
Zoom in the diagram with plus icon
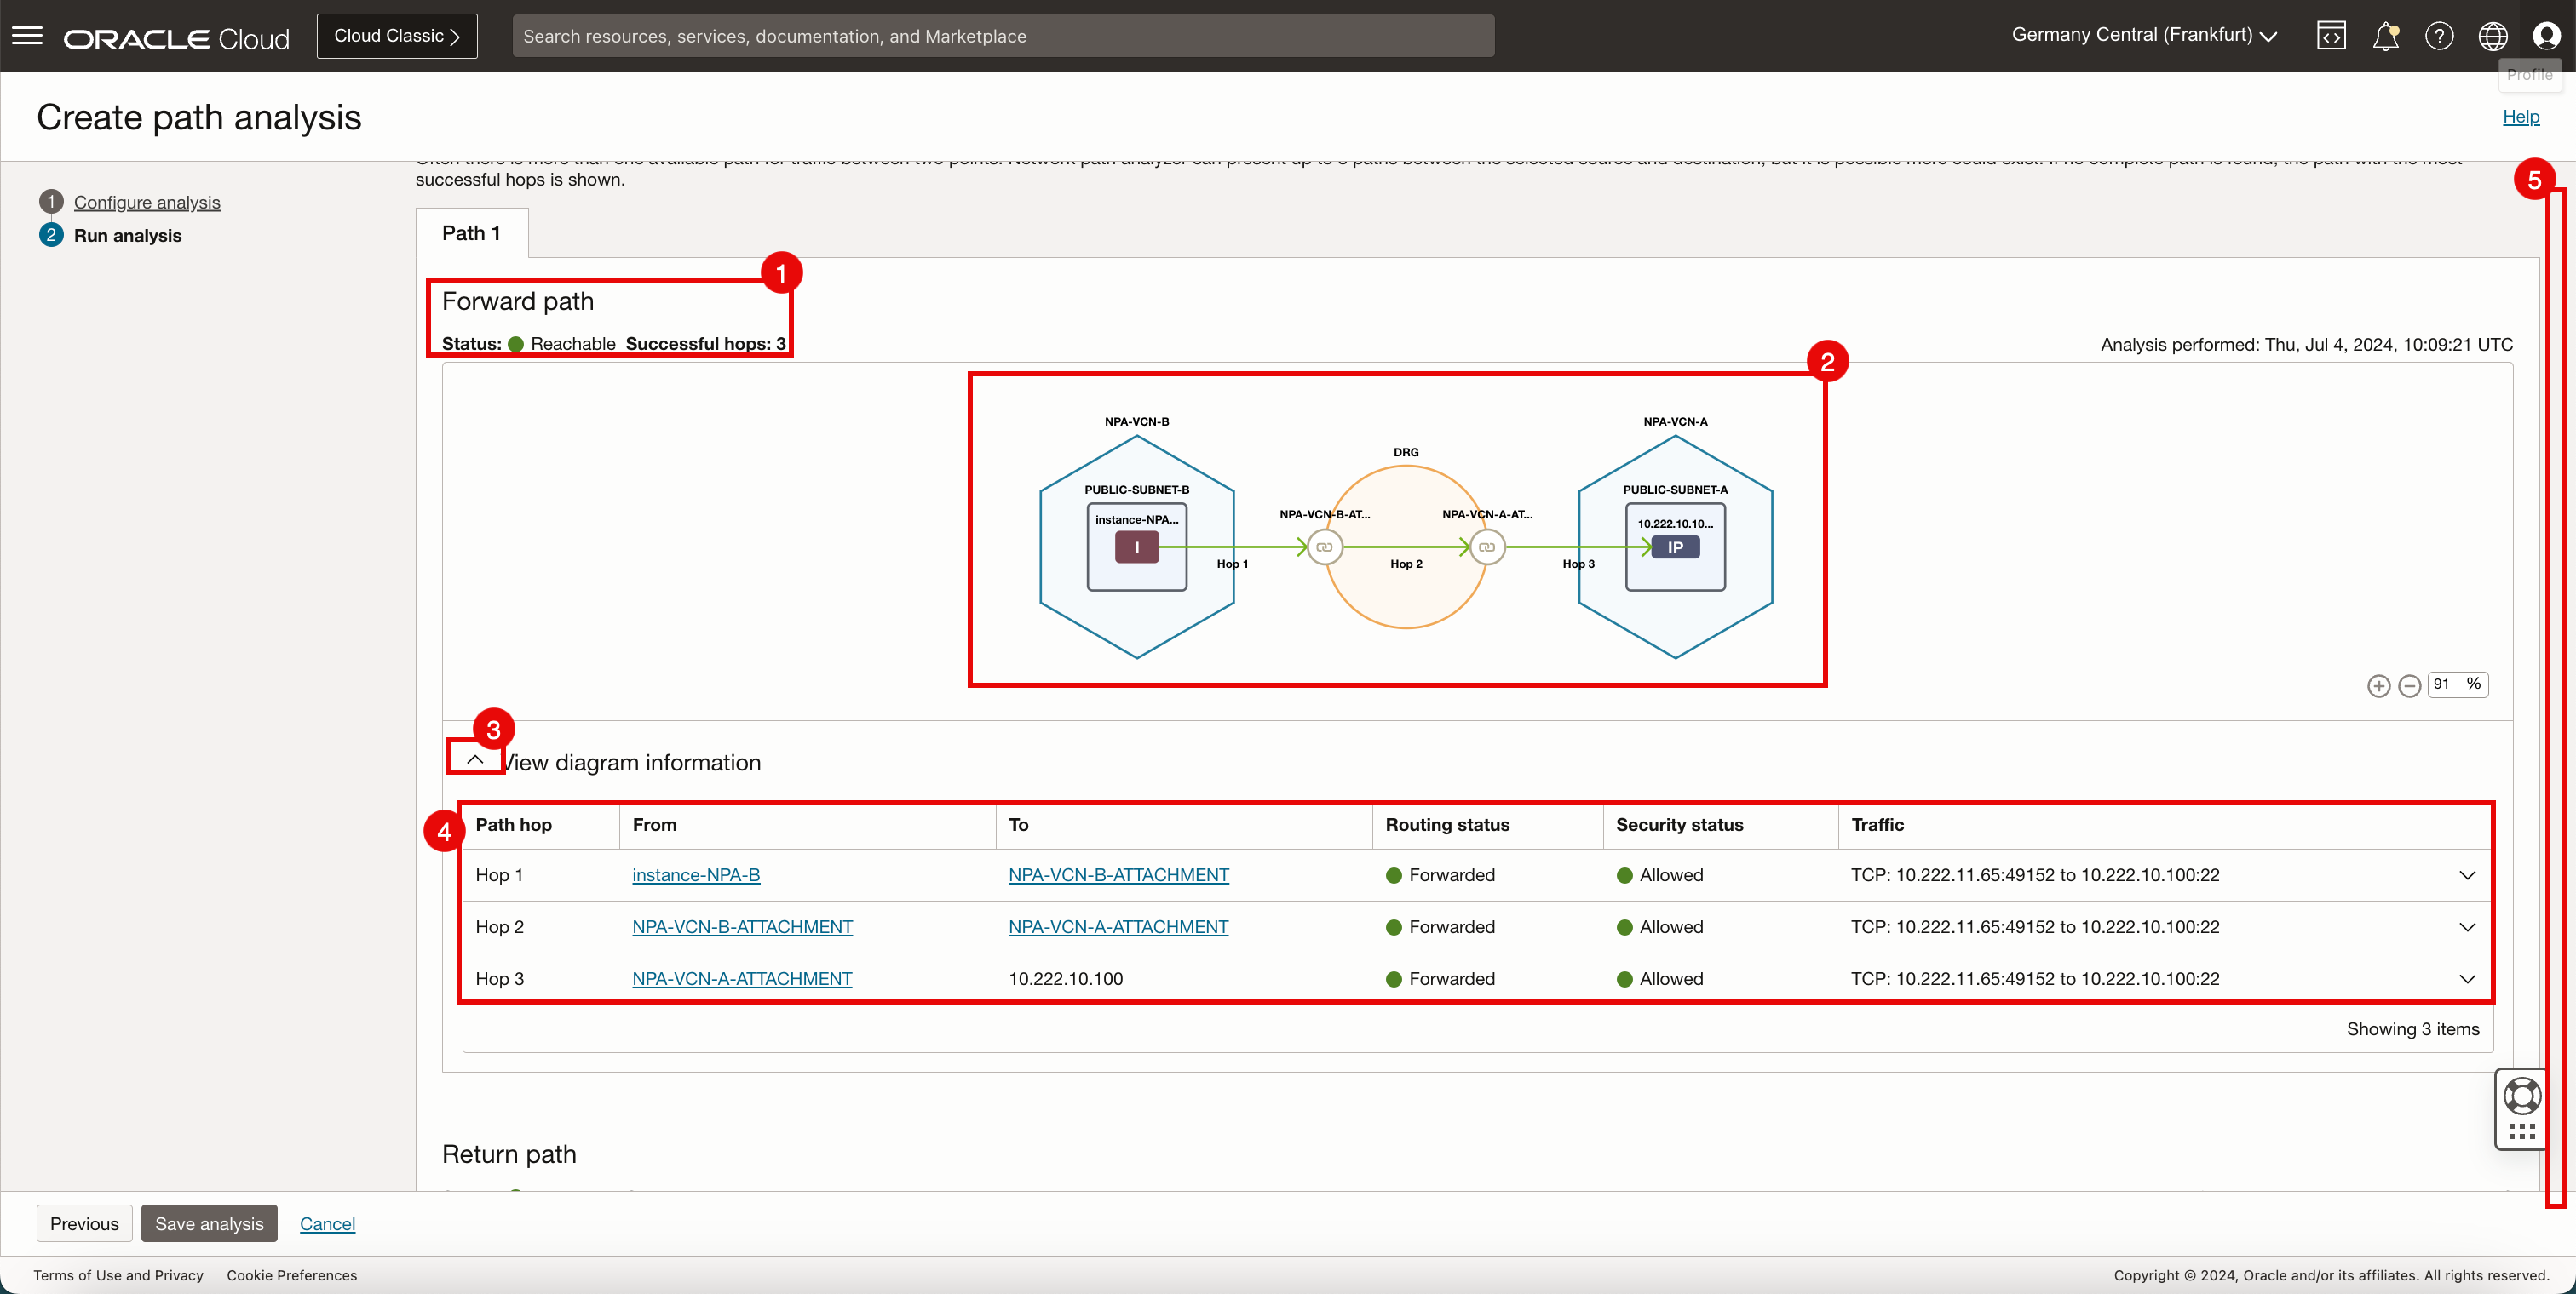(2379, 685)
